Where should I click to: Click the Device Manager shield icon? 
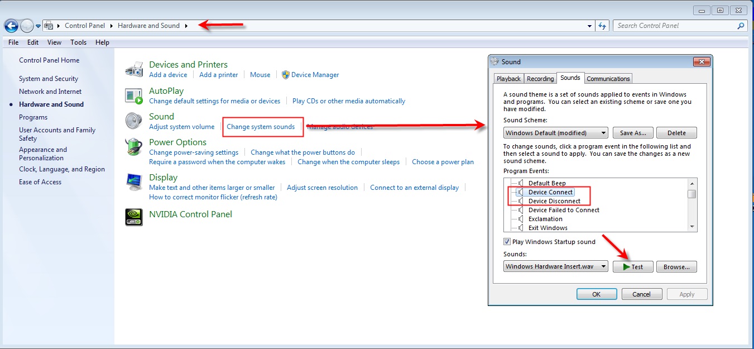[285, 75]
